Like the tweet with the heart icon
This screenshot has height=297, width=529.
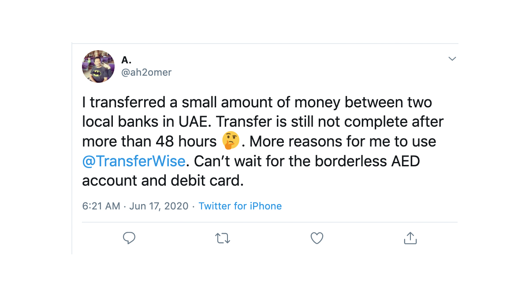click(317, 238)
